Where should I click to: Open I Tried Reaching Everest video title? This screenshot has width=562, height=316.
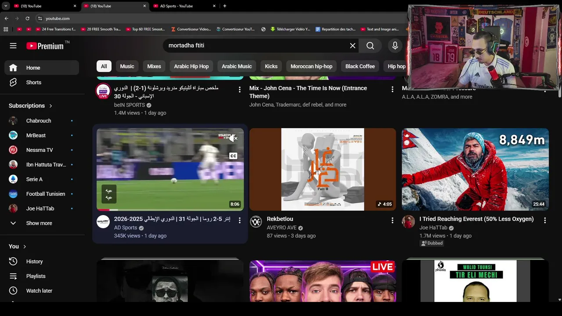coord(476,219)
